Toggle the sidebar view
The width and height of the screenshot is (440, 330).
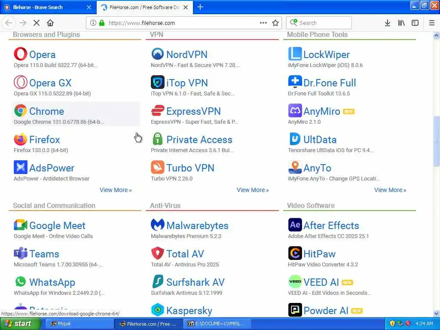pos(415,23)
